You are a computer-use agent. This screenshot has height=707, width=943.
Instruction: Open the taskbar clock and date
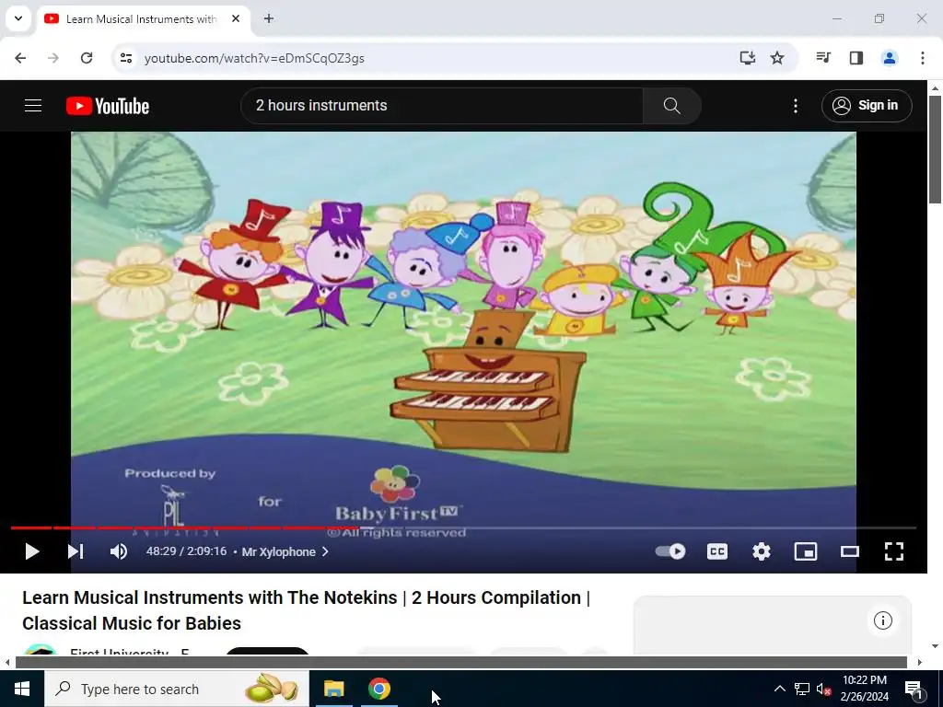point(865,689)
